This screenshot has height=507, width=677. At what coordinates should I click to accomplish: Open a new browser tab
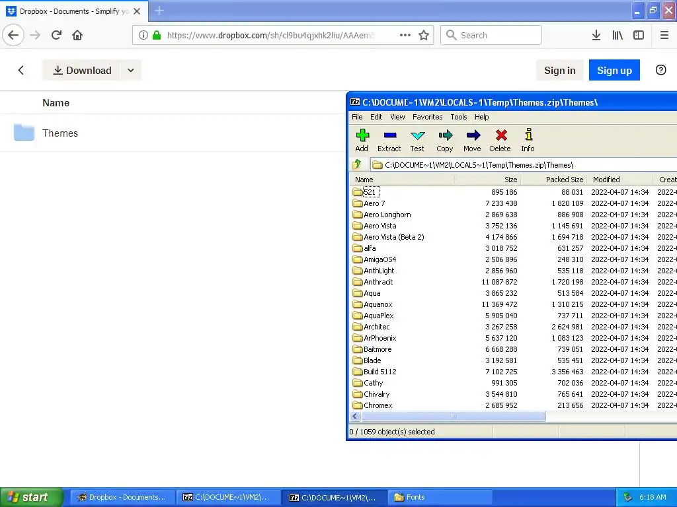point(159,11)
